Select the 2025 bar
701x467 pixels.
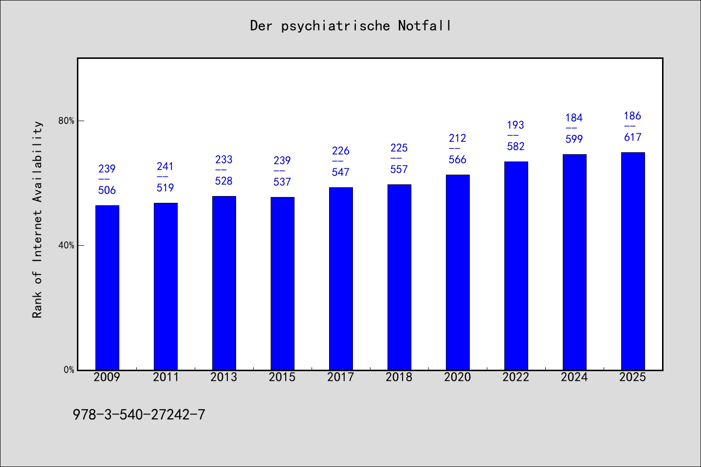[x=633, y=261]
